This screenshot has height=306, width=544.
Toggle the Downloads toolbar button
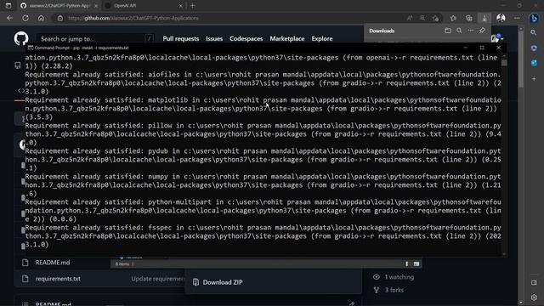484,18
